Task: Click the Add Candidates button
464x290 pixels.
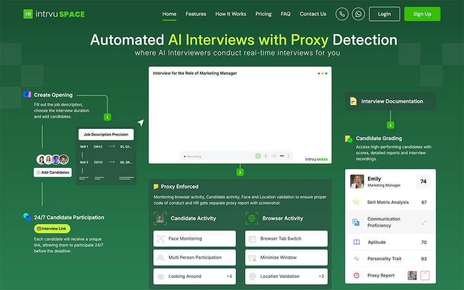Action: 53,172
